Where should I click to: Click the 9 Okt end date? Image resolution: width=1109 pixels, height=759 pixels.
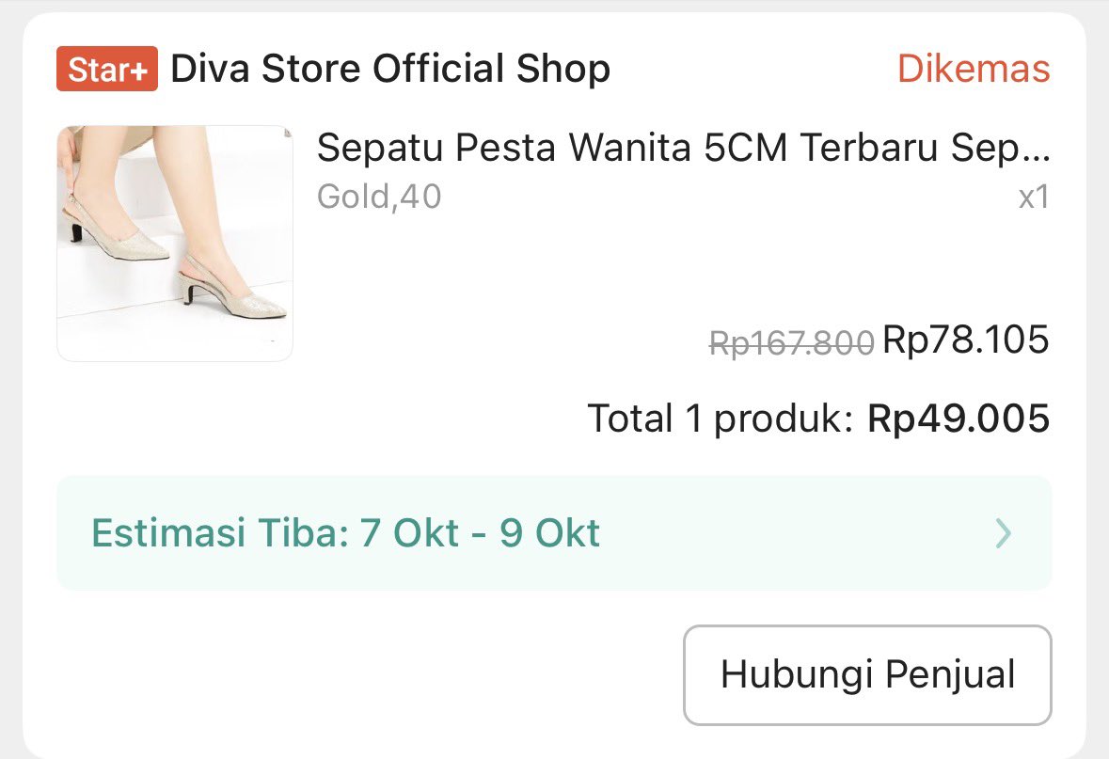point(549,532)
